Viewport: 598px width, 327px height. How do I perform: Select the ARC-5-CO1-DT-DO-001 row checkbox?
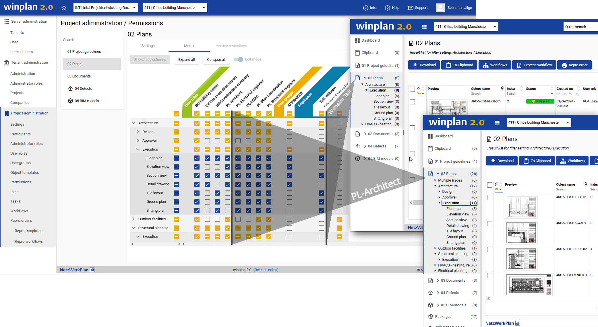pyautogui.click(x=490, y=198)
